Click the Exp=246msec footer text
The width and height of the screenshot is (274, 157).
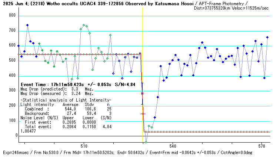tap(15, 152)
